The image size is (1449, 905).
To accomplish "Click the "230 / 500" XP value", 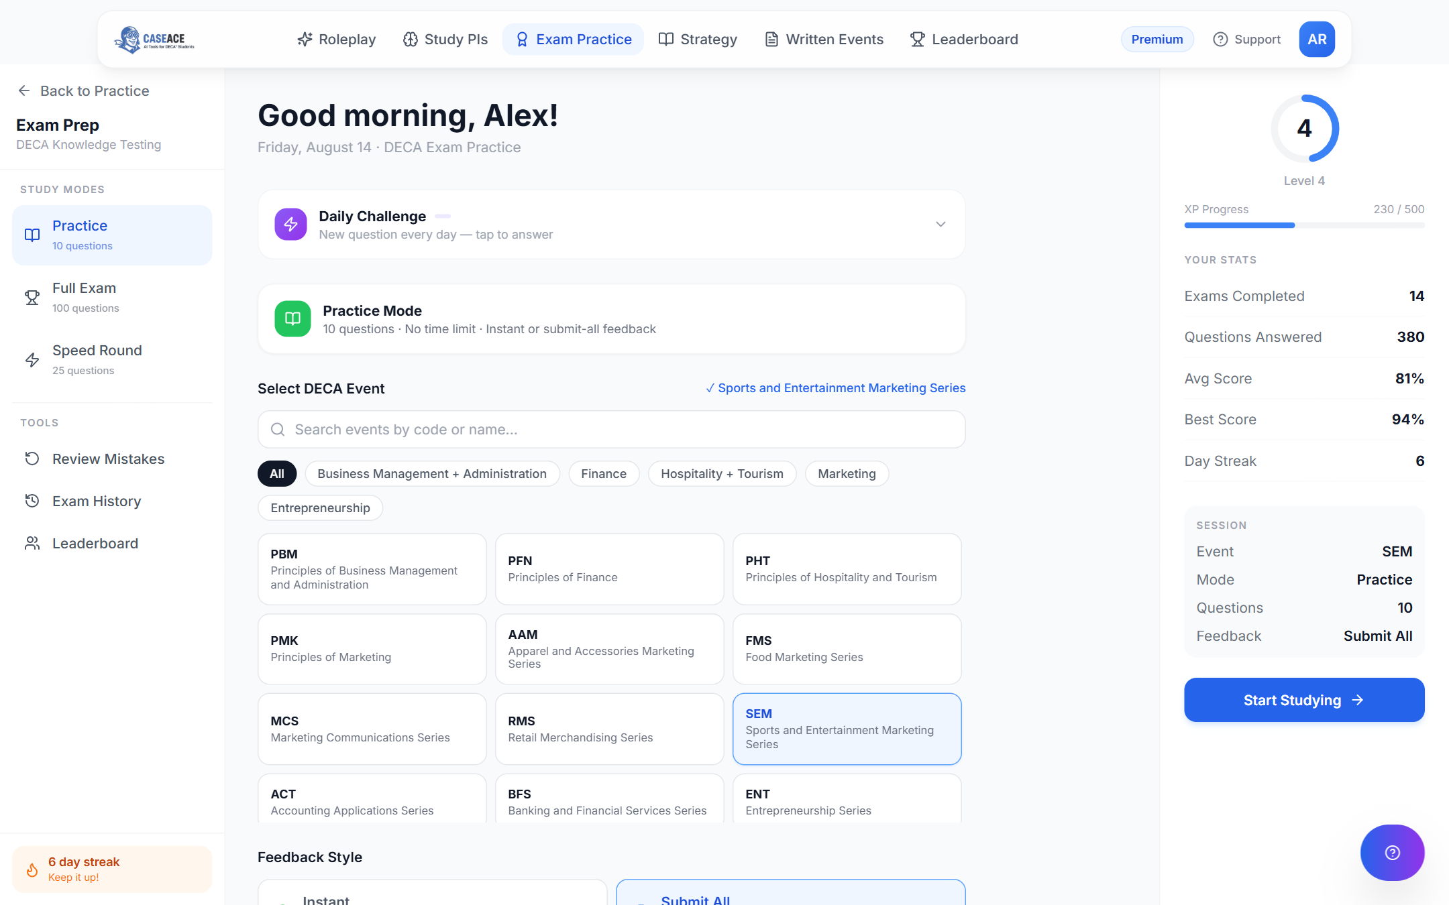I will tap(1399, 209).
